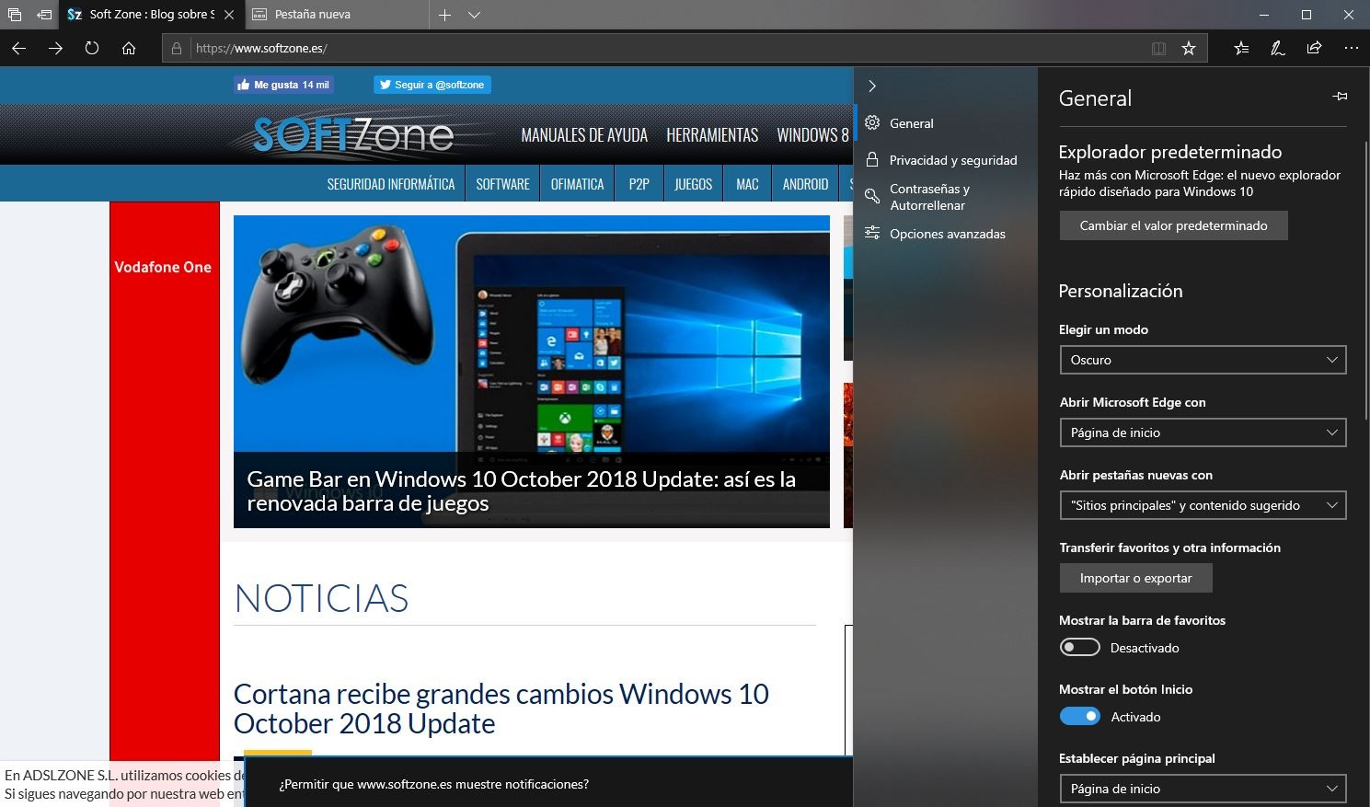This screenshot has height=807, width=1370.
Task: Go to MAC category
Action: click(x=747, y=184)
